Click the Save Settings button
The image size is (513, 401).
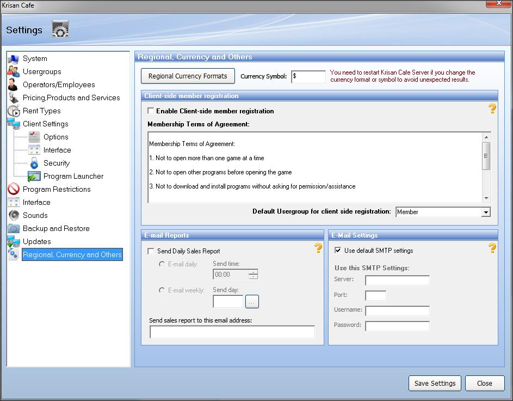tap(435, 384)
